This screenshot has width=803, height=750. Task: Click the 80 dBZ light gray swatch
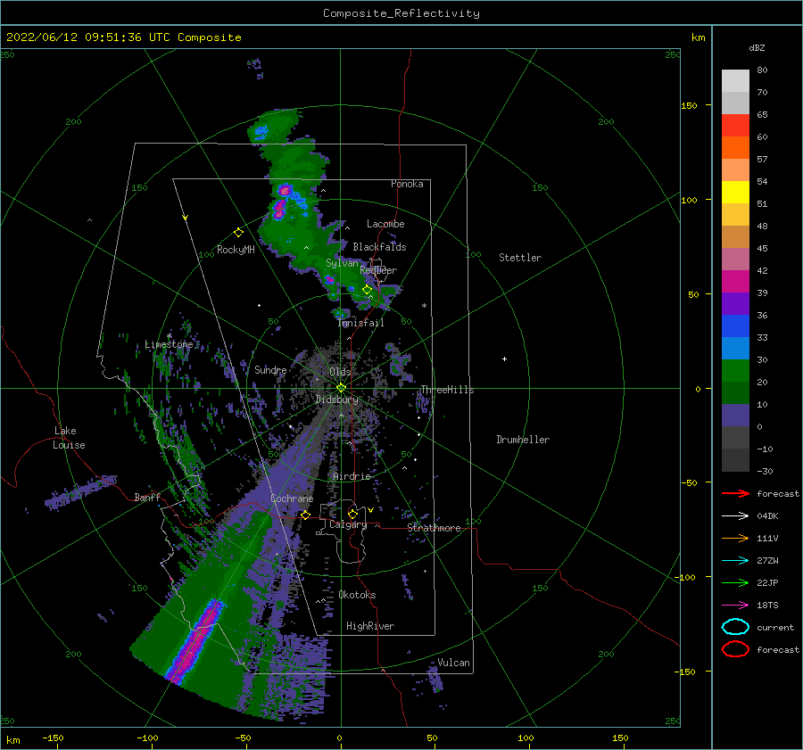(735, 80)
